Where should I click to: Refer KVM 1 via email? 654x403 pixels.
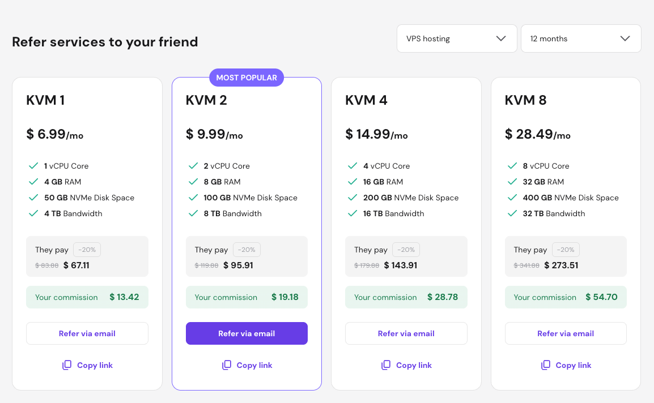tap(87, 333)
